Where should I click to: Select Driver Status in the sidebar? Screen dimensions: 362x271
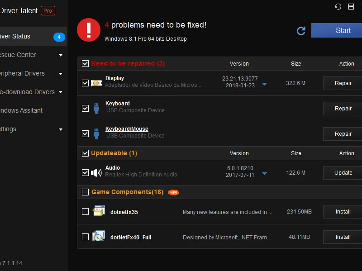[x=33, y=37]
